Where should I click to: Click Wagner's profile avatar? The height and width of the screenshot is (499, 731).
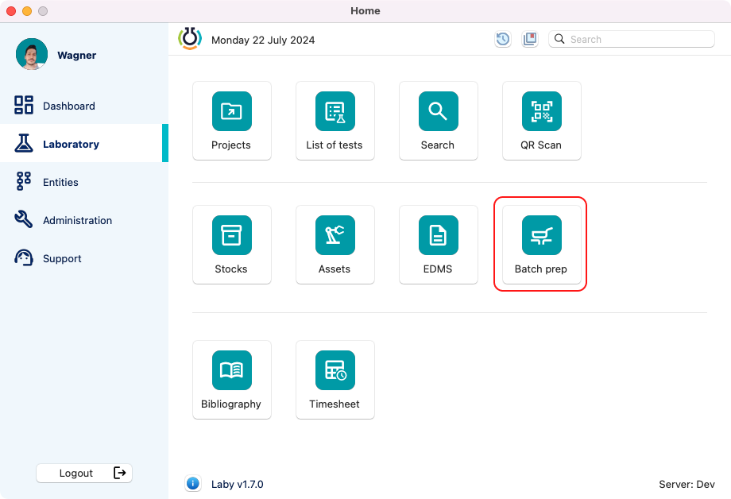tap(32, 54)
